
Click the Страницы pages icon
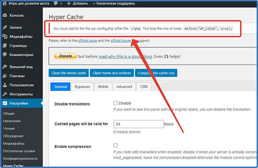tap(5, 46)
